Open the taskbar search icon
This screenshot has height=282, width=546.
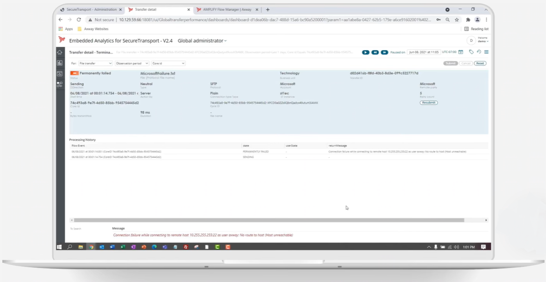point(69,247)
